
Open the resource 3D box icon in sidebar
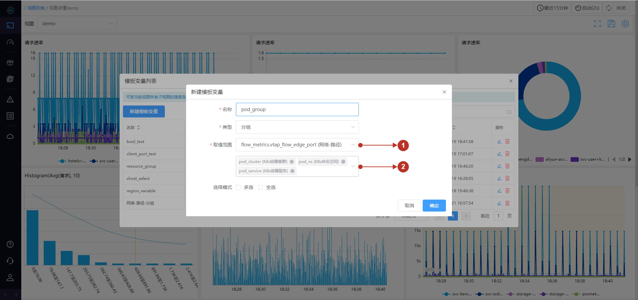click(10, 63)
